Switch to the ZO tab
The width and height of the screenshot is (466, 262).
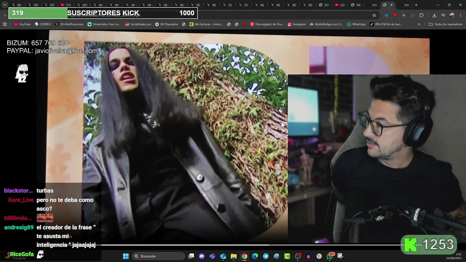[x=324, y=5]
